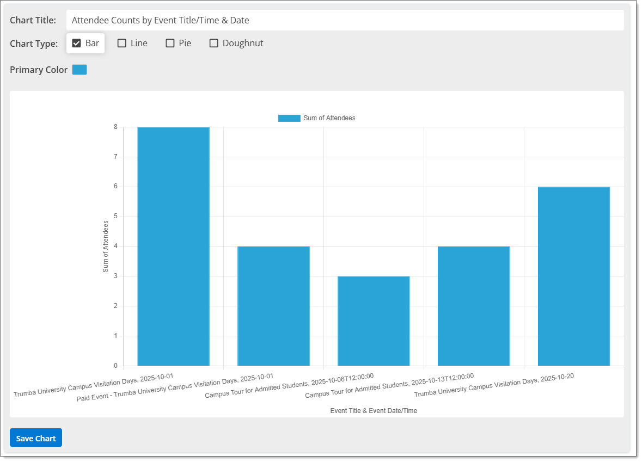Click the Primary Color label text
The height and width of the screenshot is (462, 642).
point(39,70)
